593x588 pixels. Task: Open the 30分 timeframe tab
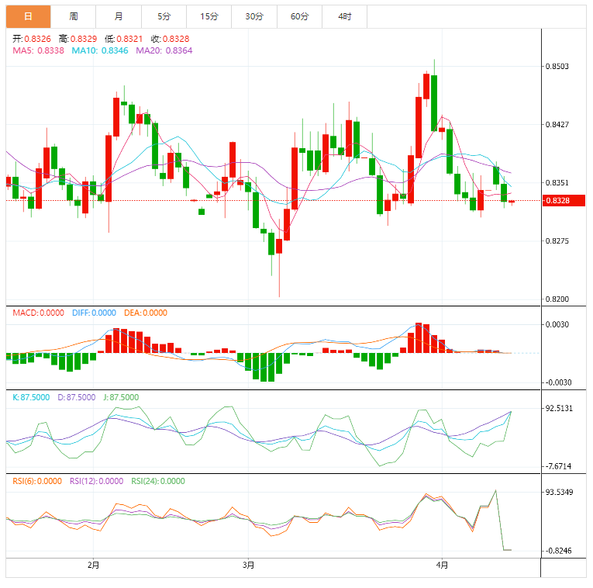(254, 16)
